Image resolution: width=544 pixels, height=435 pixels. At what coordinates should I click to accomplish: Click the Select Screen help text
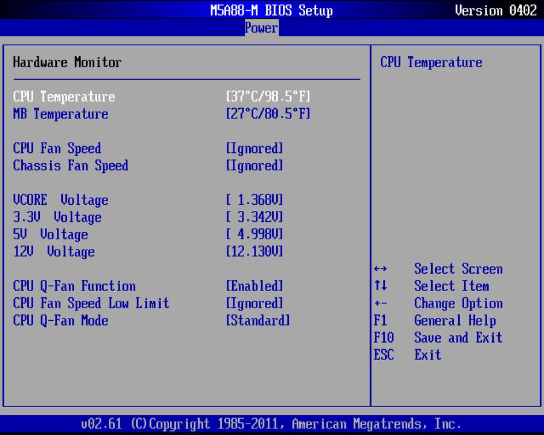(x=458, y=269)
